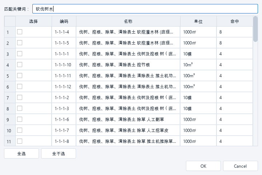Click the 全不选 button
The width and height of the screenshot is (262, 175).
(59, 153)
